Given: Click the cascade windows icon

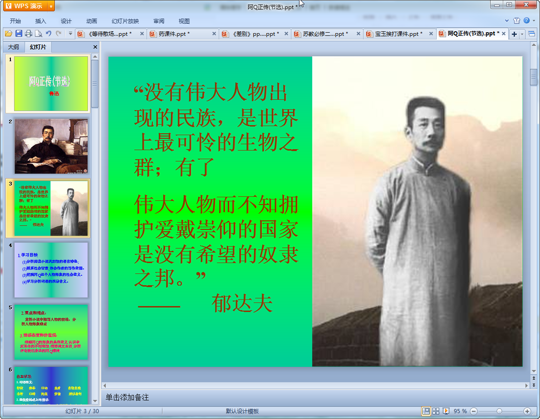Looking at the screenshot, I should coord(532,34).
